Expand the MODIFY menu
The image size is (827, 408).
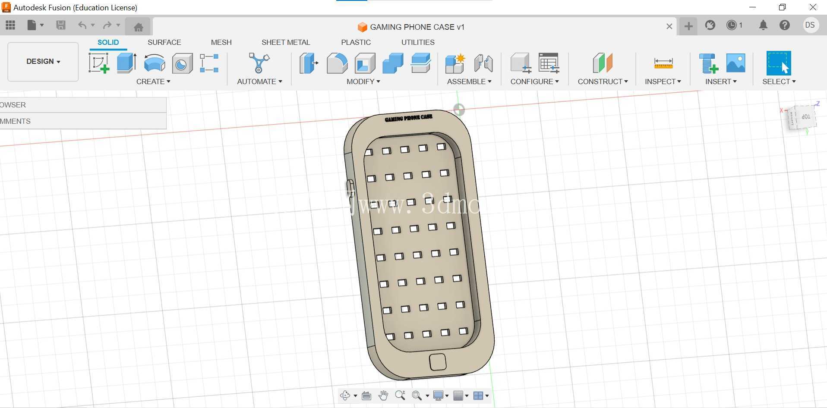point(363,82)
